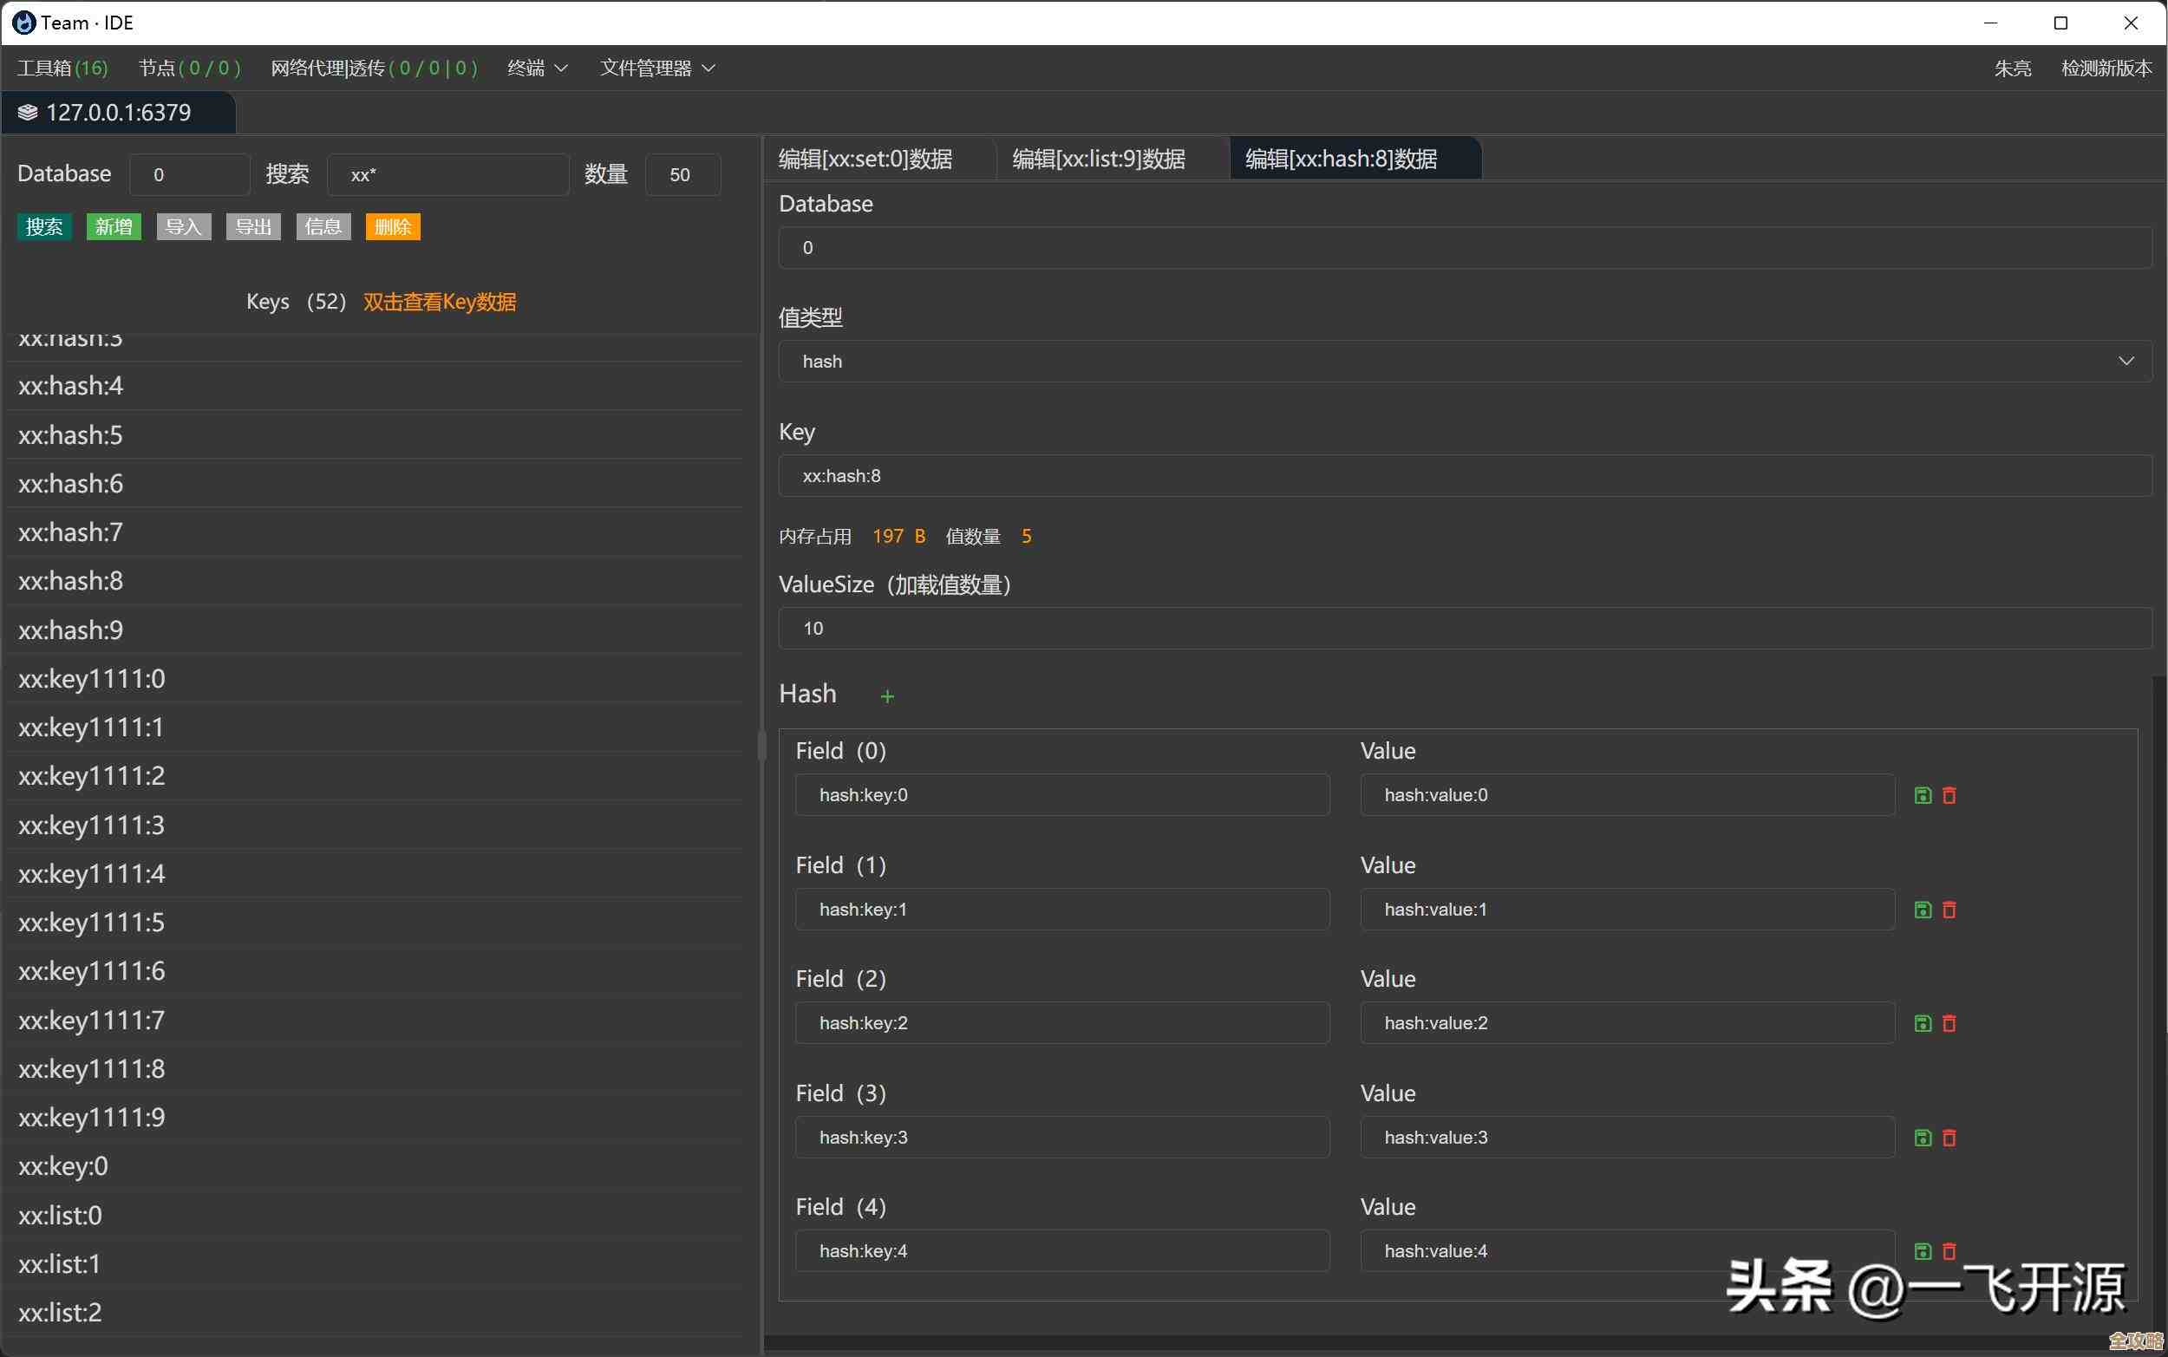Delete hash field 0 with red trash

click(1949, 795)
